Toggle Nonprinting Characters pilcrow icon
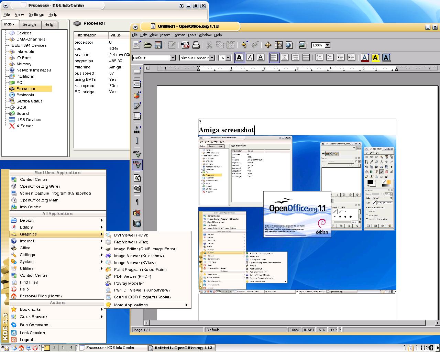 (137, 202)
